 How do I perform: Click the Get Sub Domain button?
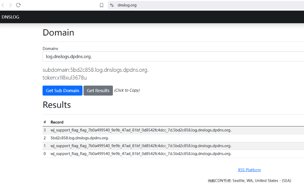click(63, 90)
